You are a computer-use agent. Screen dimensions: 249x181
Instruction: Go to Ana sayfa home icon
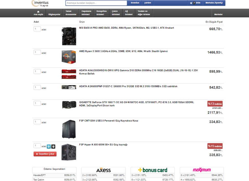tap(38, 13)
